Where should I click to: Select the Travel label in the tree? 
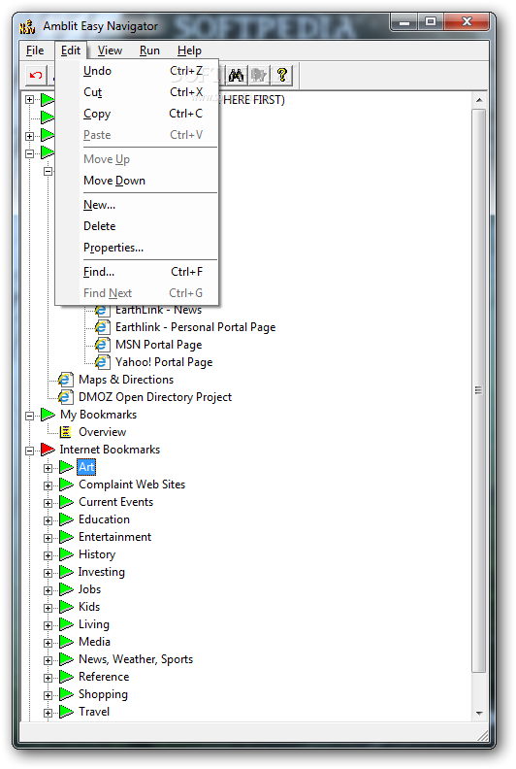94,712
